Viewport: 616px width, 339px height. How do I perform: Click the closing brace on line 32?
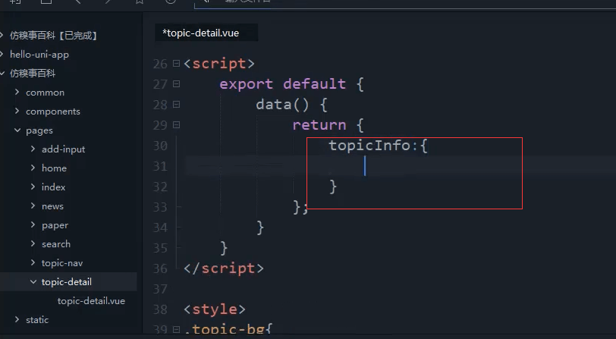pyautogui.click(x=333, y=187)
